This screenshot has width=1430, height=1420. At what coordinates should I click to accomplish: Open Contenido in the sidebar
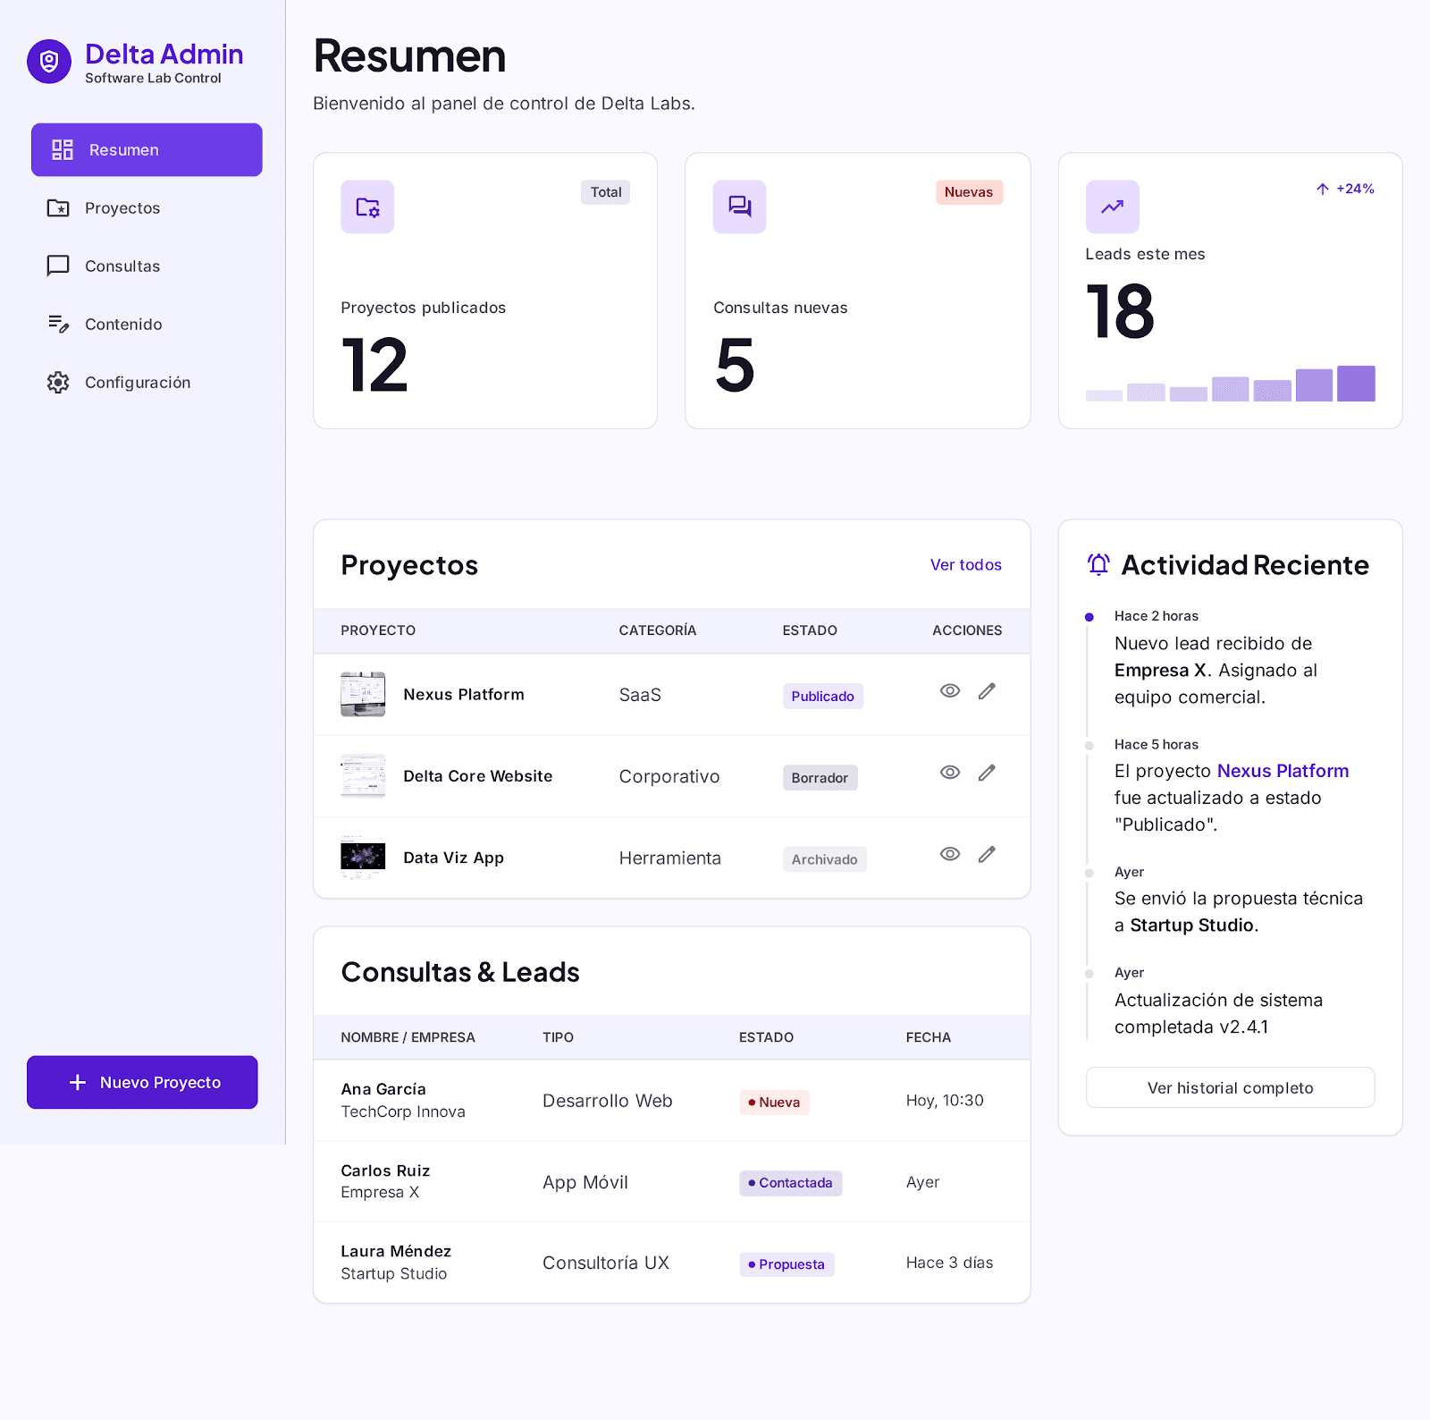pos(147,325)
